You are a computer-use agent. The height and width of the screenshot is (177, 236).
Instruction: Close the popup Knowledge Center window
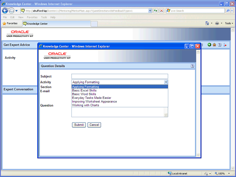[198, 46]
